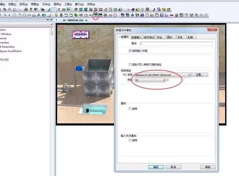Click the trend chart display icon
239x176 pixels.
152,15
